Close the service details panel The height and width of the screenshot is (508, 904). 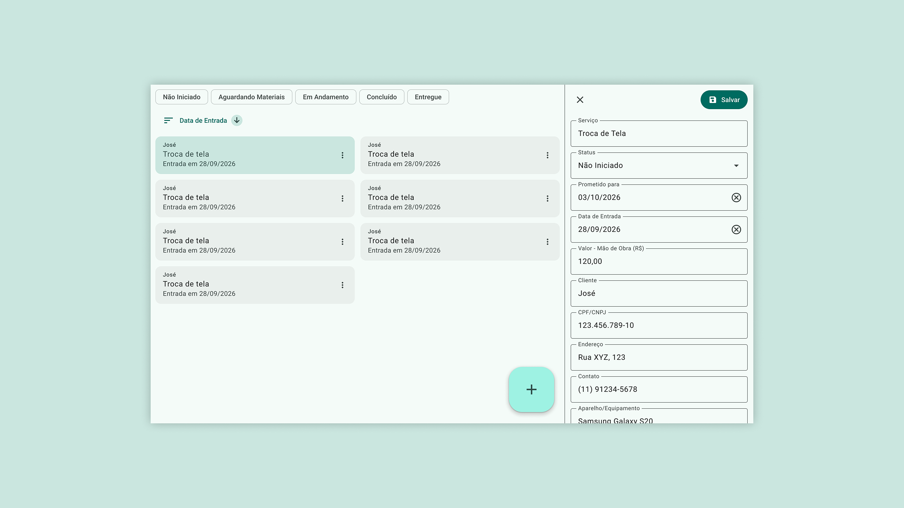pyautogui.click(x=580, y=100)
